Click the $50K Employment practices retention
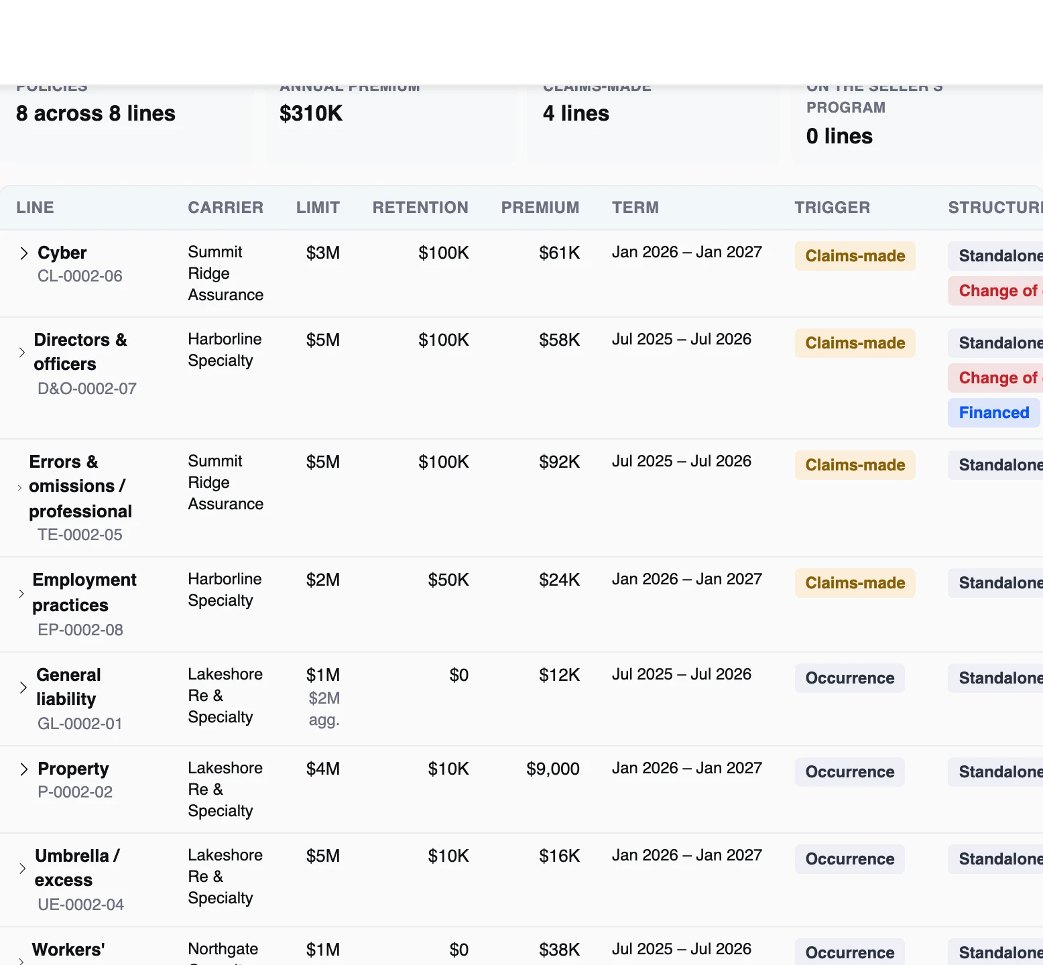Viewport: 1043px width, 965px height. [x=448, y=580]
